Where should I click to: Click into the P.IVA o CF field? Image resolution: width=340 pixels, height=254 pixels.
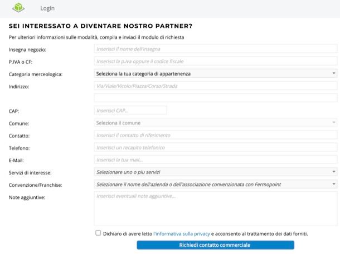pyautogui.click(x=216, y=61)
